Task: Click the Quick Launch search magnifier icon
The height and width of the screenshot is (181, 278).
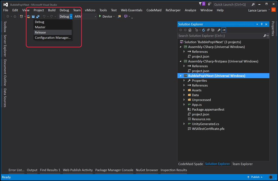Action: click(253, 4)
